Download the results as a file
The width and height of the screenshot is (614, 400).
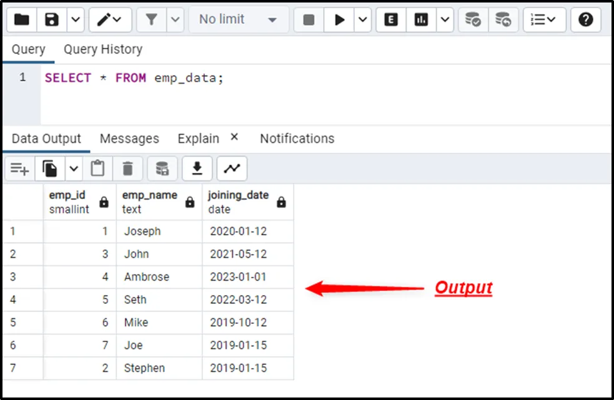coord(197,168)
